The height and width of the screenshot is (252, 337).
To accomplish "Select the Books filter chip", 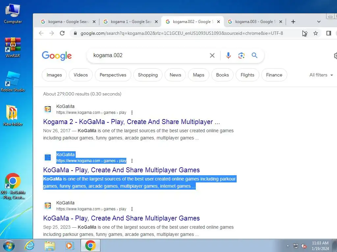I will pos(222,75).
